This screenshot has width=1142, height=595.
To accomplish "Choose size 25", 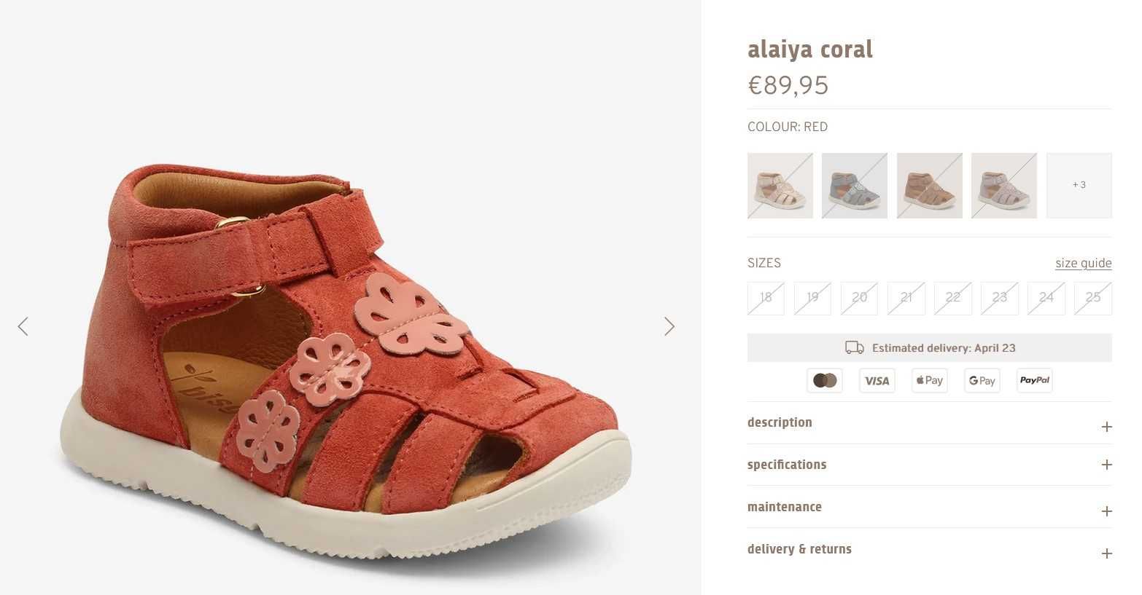I will point(1093,298).
